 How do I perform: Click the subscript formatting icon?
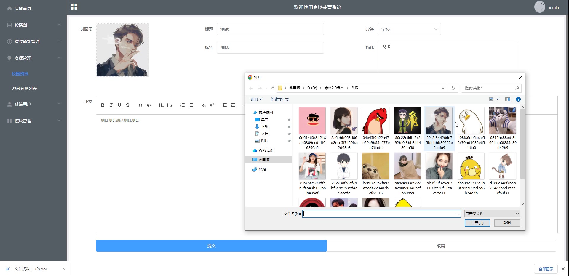tap(203, 105)
